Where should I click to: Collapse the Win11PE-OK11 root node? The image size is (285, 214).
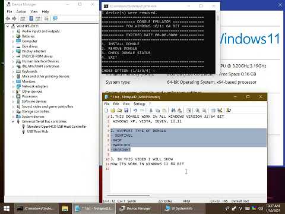tap(8, 26)
